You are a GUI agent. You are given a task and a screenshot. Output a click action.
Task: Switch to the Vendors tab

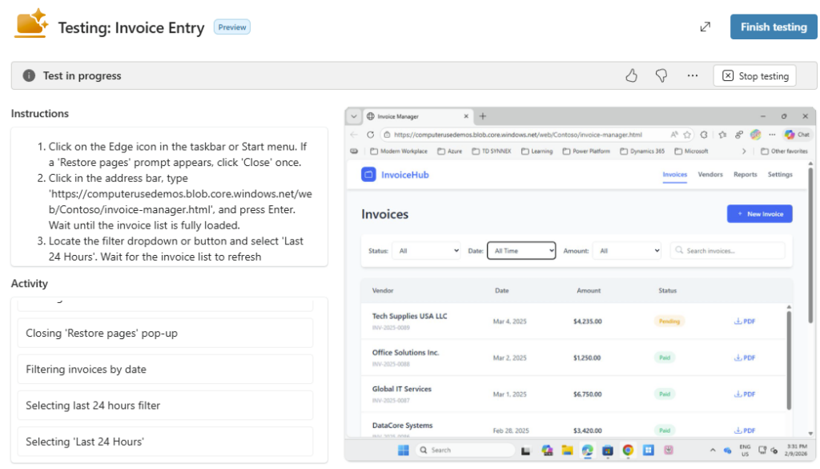coord(710,175)
